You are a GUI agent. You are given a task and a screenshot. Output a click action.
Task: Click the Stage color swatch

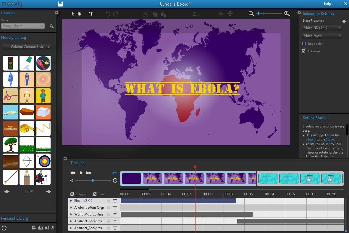(x=304, y=44)
